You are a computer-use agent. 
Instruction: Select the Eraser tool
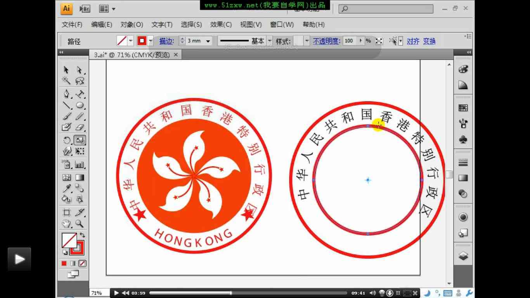pyautogui.click(x=80, y=127)
